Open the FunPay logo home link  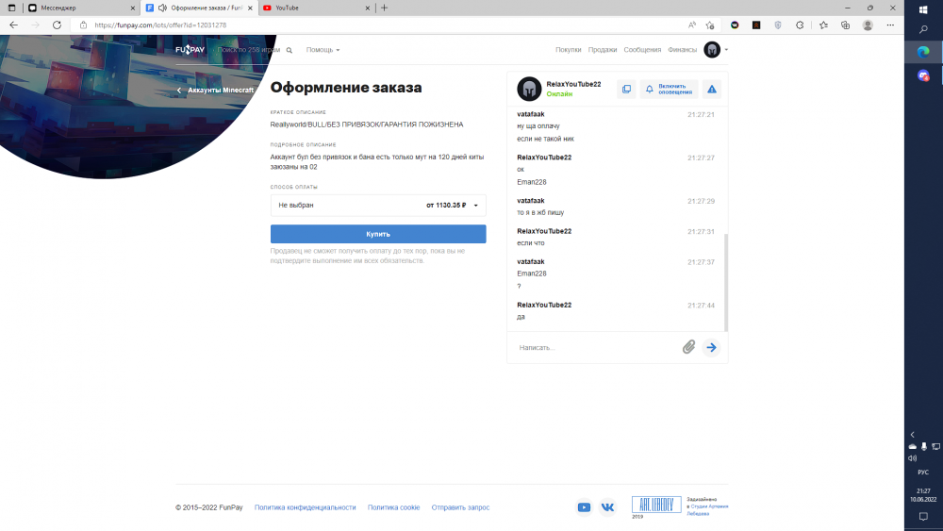click(x=190, y=50)
